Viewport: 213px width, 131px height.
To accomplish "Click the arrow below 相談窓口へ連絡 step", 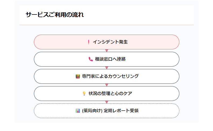I will [107, 68].
